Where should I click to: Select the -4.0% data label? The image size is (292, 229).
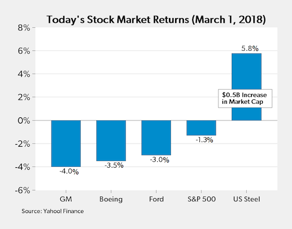(69, 171)
